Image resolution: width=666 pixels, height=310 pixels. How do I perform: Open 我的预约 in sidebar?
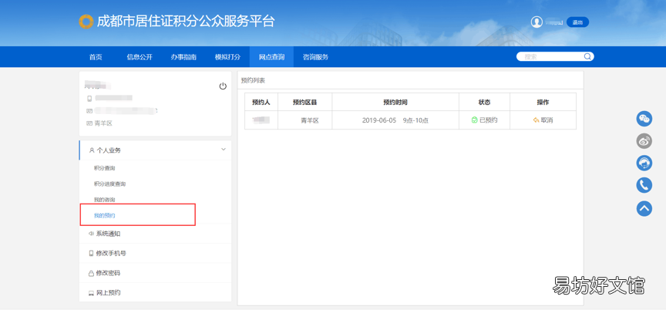(105, 216)
